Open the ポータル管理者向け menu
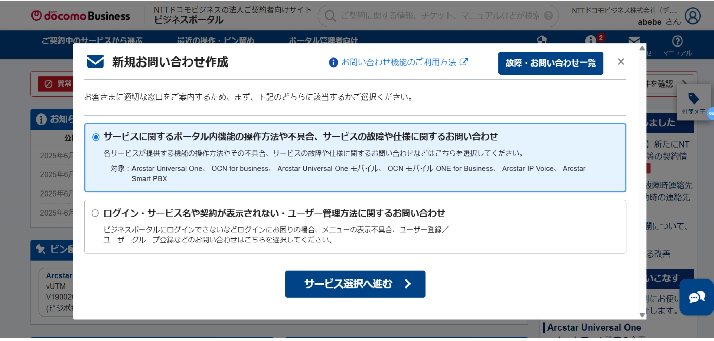 (x=323, y=40)
